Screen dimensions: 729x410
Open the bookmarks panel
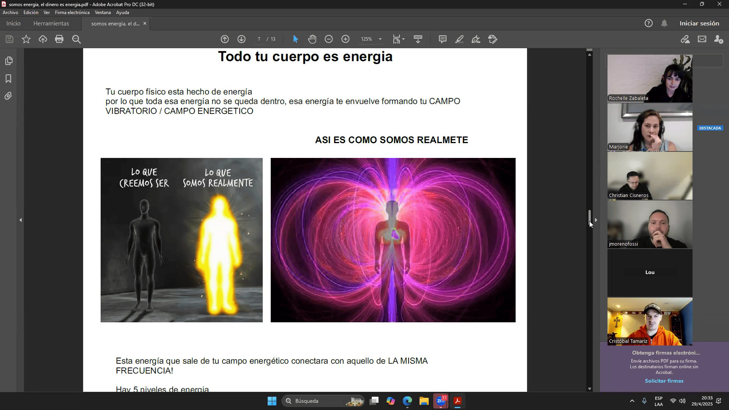(x=8, y=79)
